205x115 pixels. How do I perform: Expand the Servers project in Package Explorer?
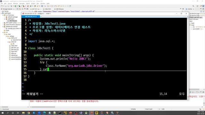(1, 11)
